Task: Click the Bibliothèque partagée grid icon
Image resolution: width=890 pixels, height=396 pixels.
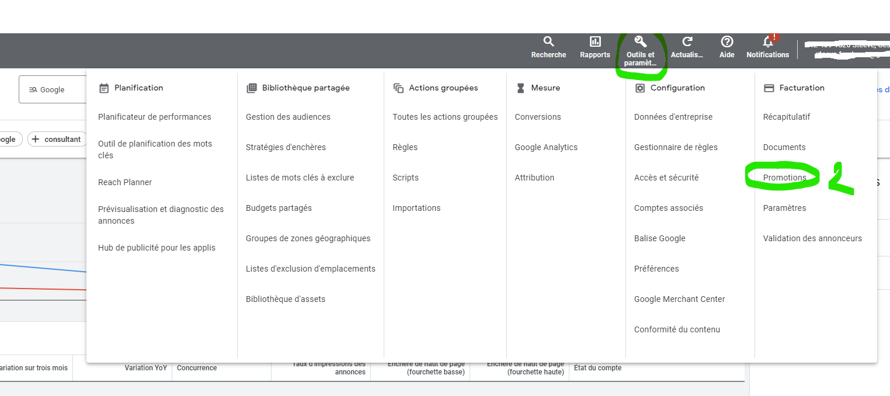Action: [252, 88]
